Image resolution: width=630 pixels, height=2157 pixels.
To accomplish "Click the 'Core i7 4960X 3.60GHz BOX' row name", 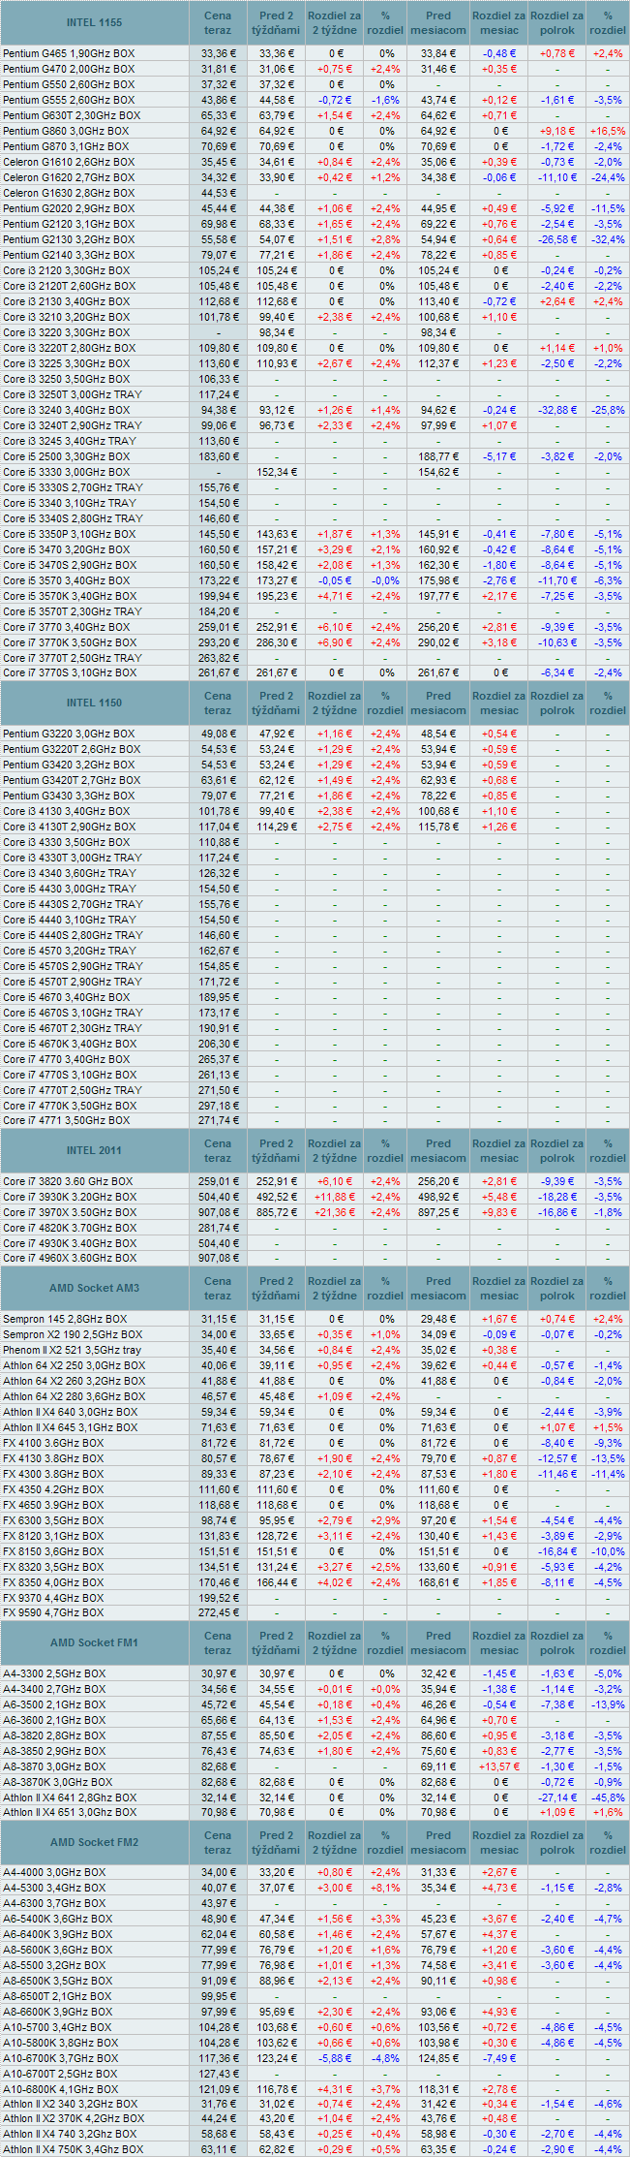I will [70, 1258].
